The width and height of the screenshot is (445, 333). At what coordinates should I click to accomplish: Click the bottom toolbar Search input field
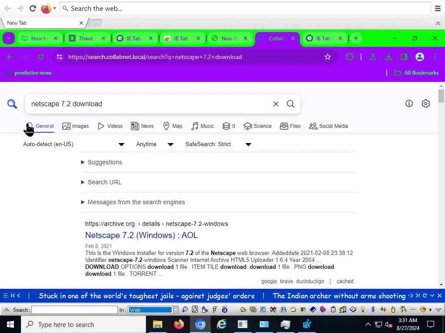point(74,310)
